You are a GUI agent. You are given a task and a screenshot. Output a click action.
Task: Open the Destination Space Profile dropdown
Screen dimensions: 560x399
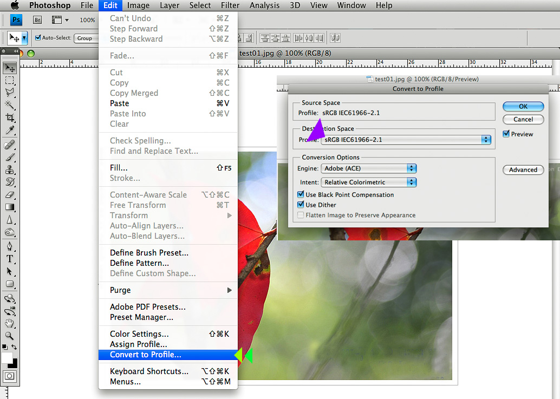point(406,140)
